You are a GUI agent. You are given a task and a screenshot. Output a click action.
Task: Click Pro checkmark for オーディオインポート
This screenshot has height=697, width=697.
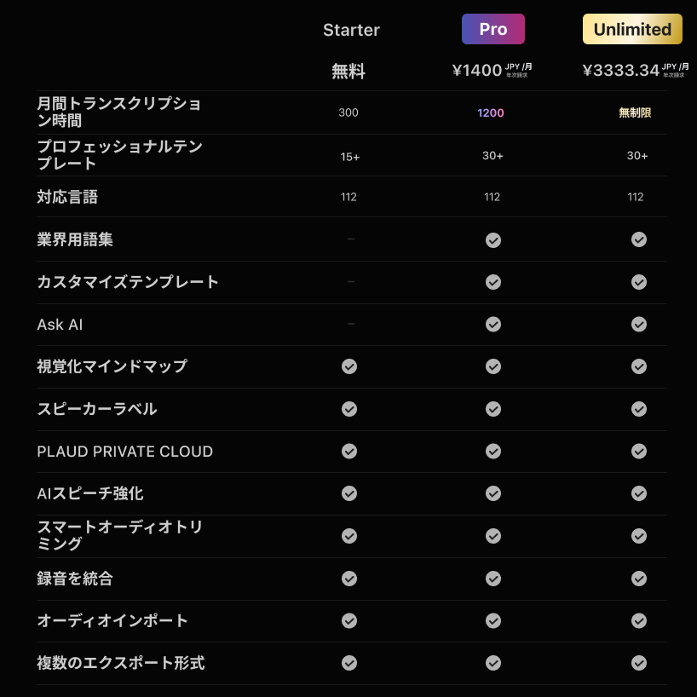pyautogui.click(x=493, y=620)
